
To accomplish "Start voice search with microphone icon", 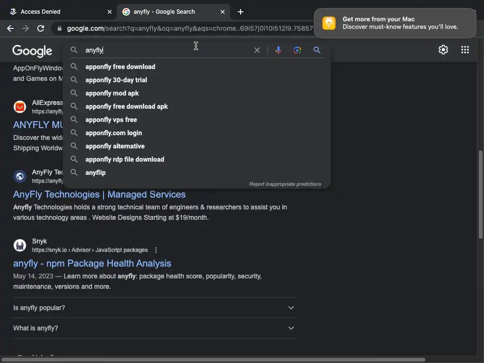I will tap(278, 50).
